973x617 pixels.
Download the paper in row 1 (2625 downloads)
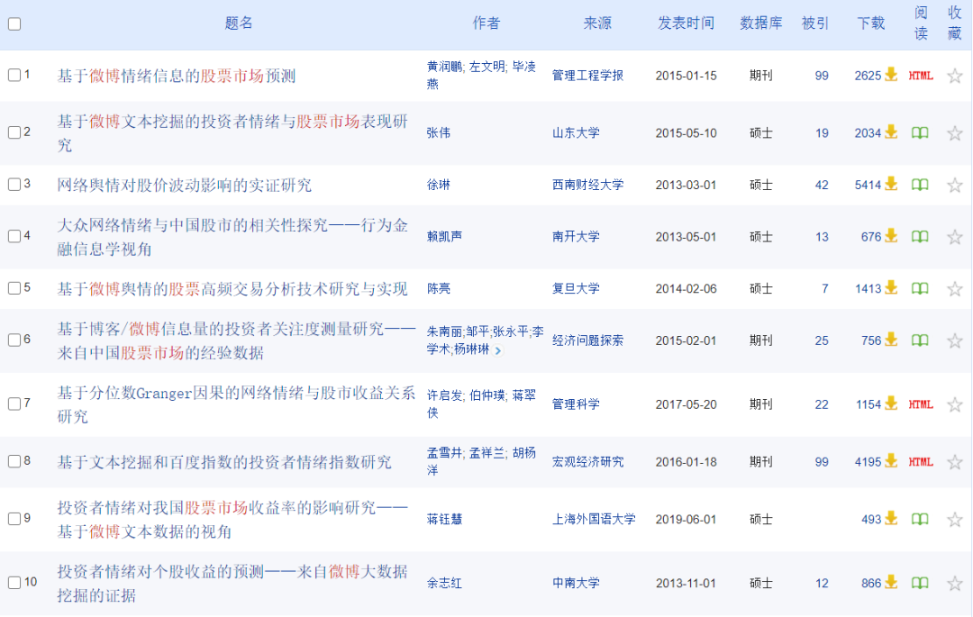pyautogui.click(x=891, y=75)
